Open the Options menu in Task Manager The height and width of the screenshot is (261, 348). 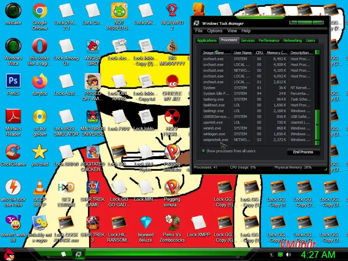215,31
